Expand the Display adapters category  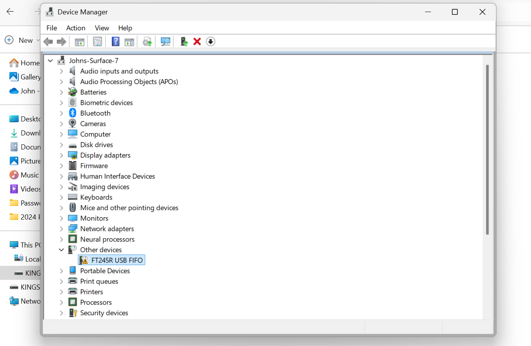coord(61,155)
